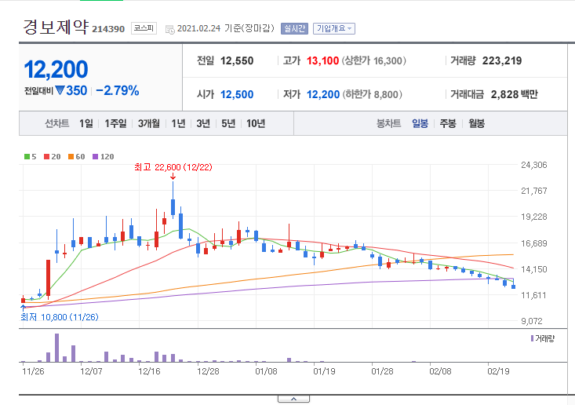Click the orange 60-day moving average swatch
Screen dimensions: 575x405
(71, 157)
